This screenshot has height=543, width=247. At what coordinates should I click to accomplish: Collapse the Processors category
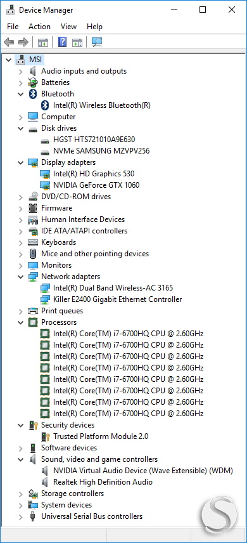tap(20, 322)
